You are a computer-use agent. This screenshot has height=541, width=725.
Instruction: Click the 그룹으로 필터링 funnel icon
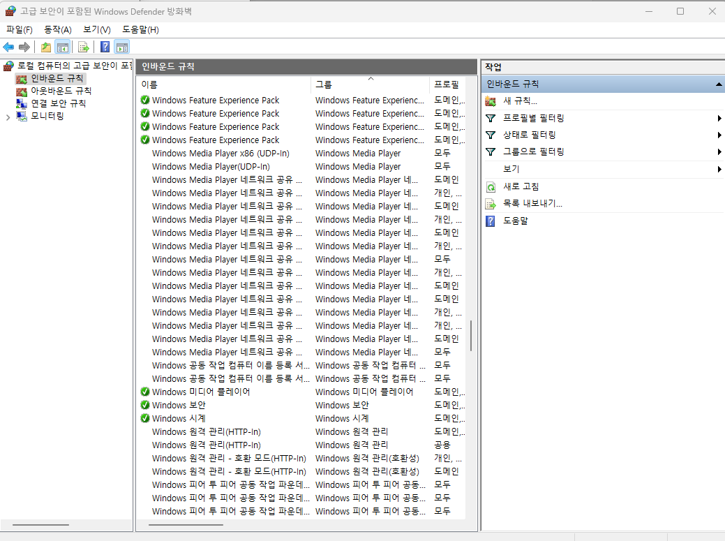tap(491, 151)
